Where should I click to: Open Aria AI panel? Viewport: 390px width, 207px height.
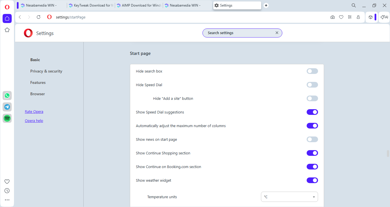click(384, 17)
